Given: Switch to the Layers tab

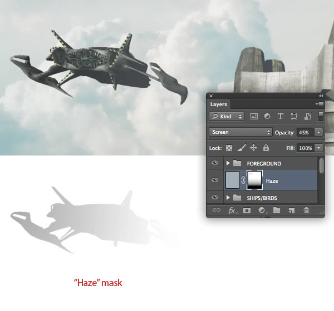Looking at the screenshot, I should pos(219,104).
